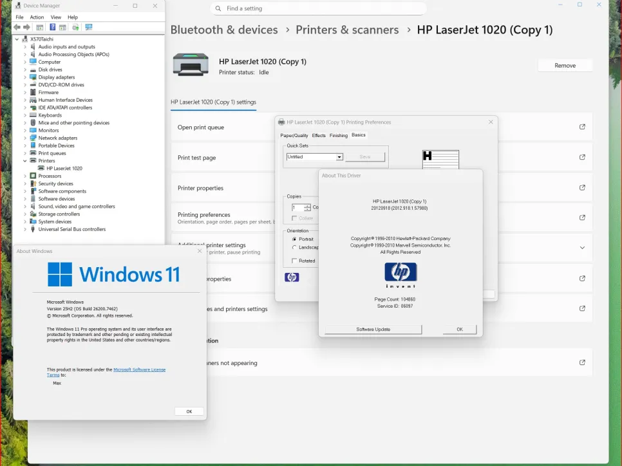Click the Help icon in Device Manager toolbar
Viewport: 622px width, 466px height.
click(x=53, y=27)
